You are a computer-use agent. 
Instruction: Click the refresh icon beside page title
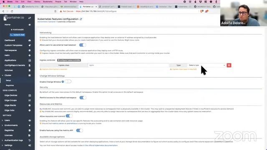(81, 19)
